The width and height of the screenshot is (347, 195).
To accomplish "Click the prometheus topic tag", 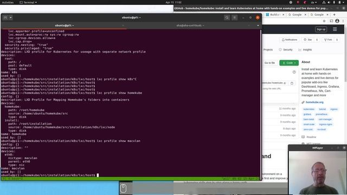I will 322,114.
